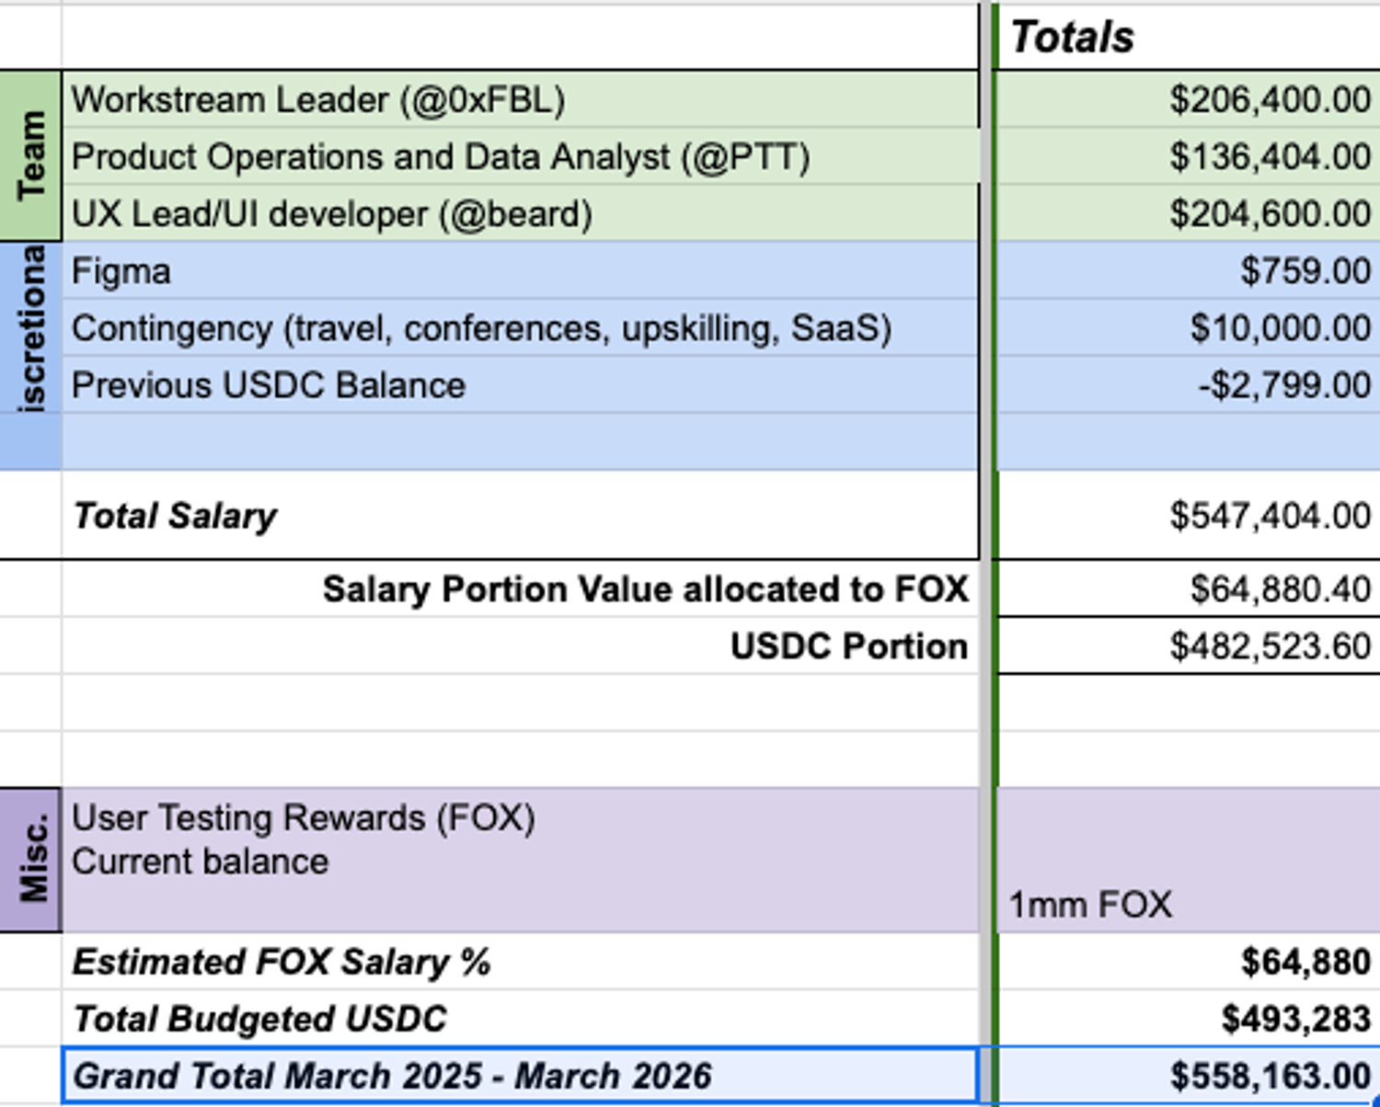Select the Total Salary label cell
Screen dimensions: 1380x1107
[x=520, y=516]
